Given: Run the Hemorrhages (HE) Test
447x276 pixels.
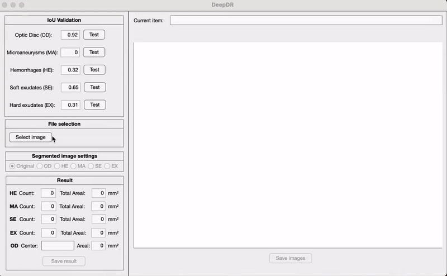Looking at the screenshot, I should (x=94, y=70).
